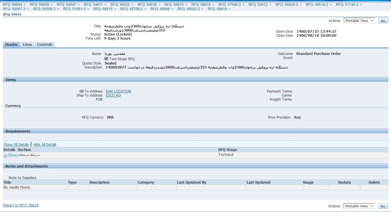Screen dimensions: 391x212
Task: Jump to breadcrumb RFQ: 56619
Action: (x=217, y=9)
